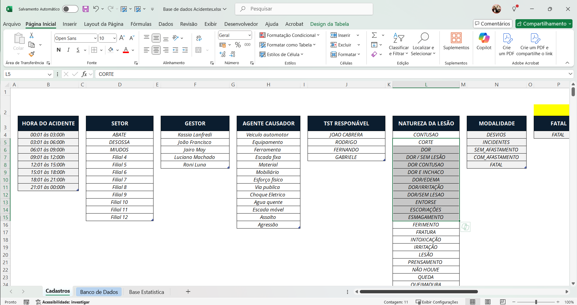Screen dimensions: 577x305
Task: Open the Open Sans font dropdown
Action: 95,38
